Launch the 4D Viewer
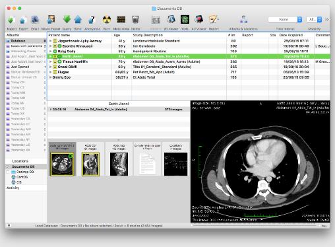This screenshot has height=247, width=335. 198,20
